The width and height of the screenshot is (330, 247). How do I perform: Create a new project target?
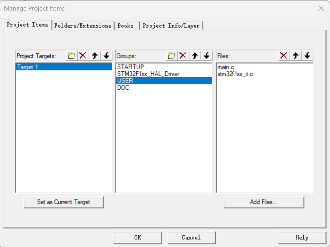(71, 56)
